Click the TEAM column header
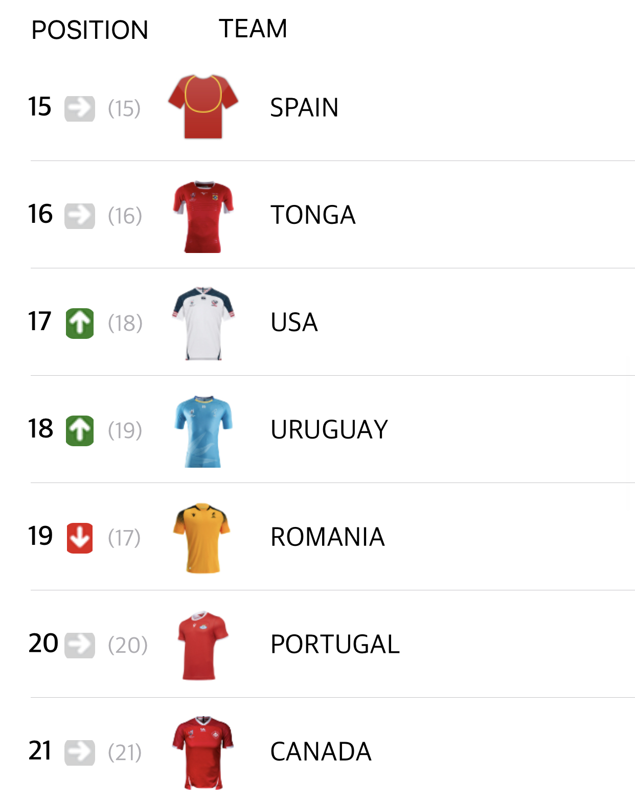 click(x=253, y=29)
